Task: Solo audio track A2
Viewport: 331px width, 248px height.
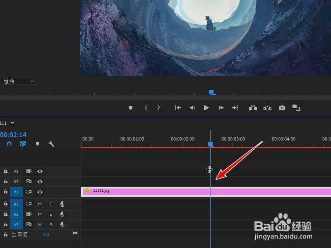Action: pos(51,214)
